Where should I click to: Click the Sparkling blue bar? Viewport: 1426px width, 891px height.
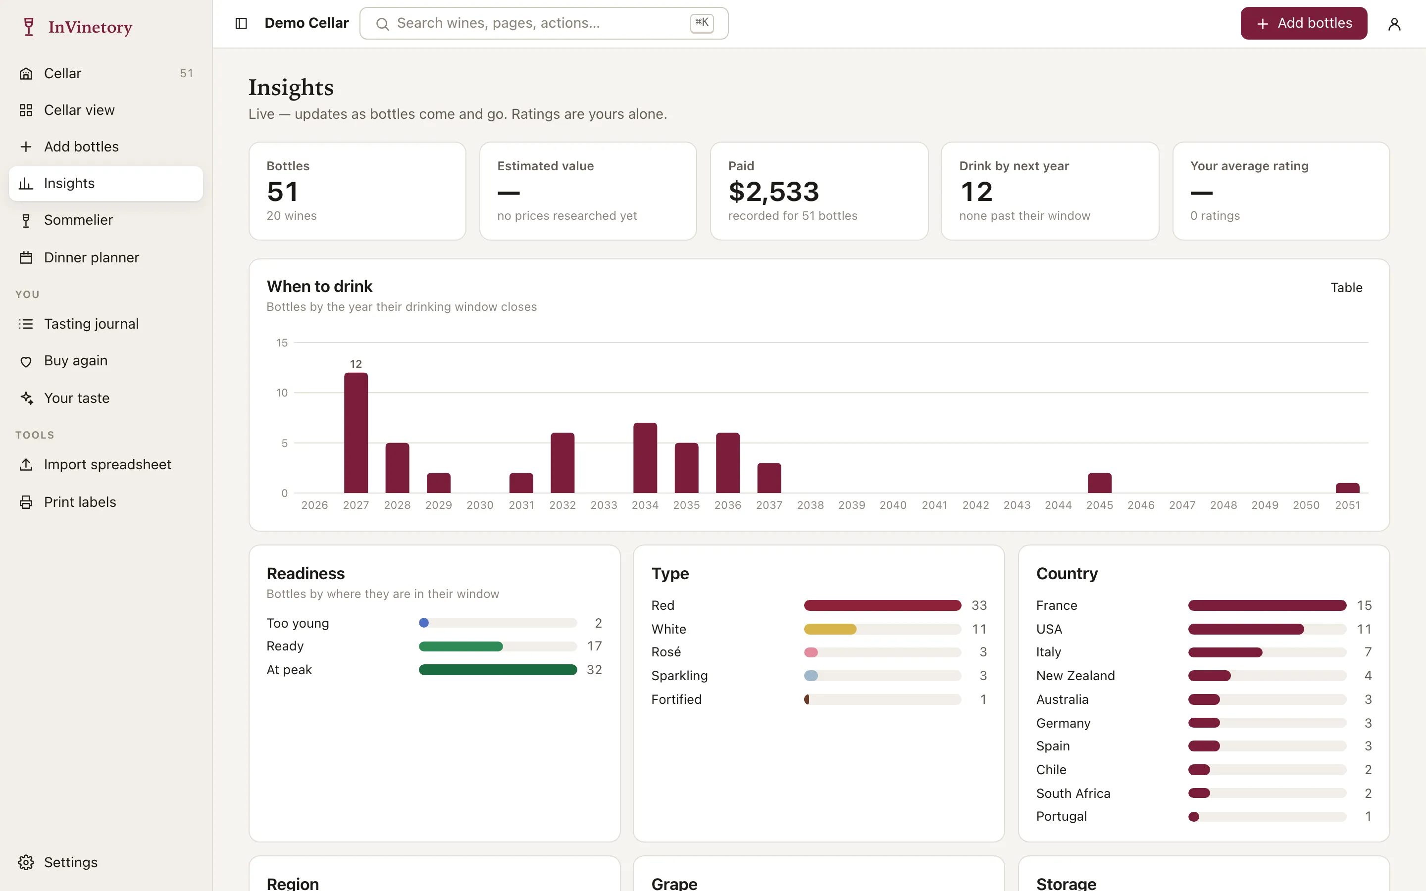click(x=811, y=676)
